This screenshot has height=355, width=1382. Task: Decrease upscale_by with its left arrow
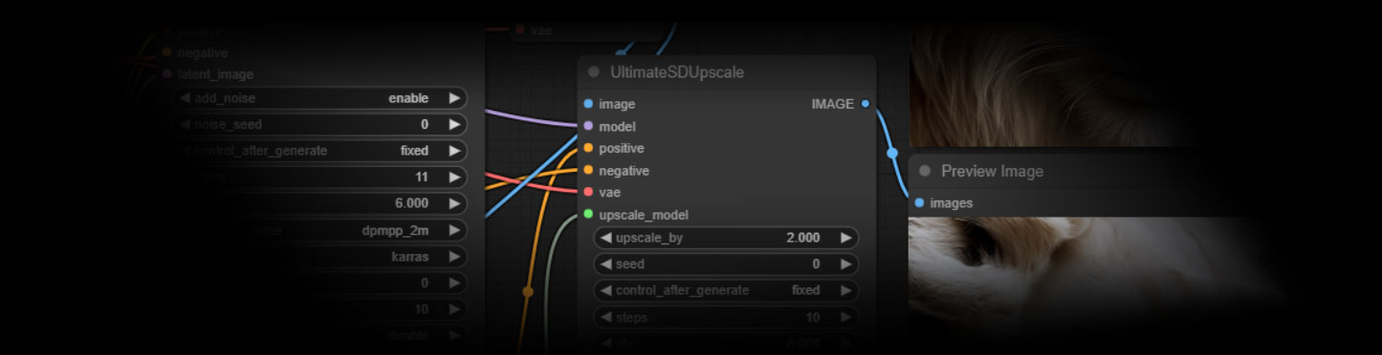(605, 238)
